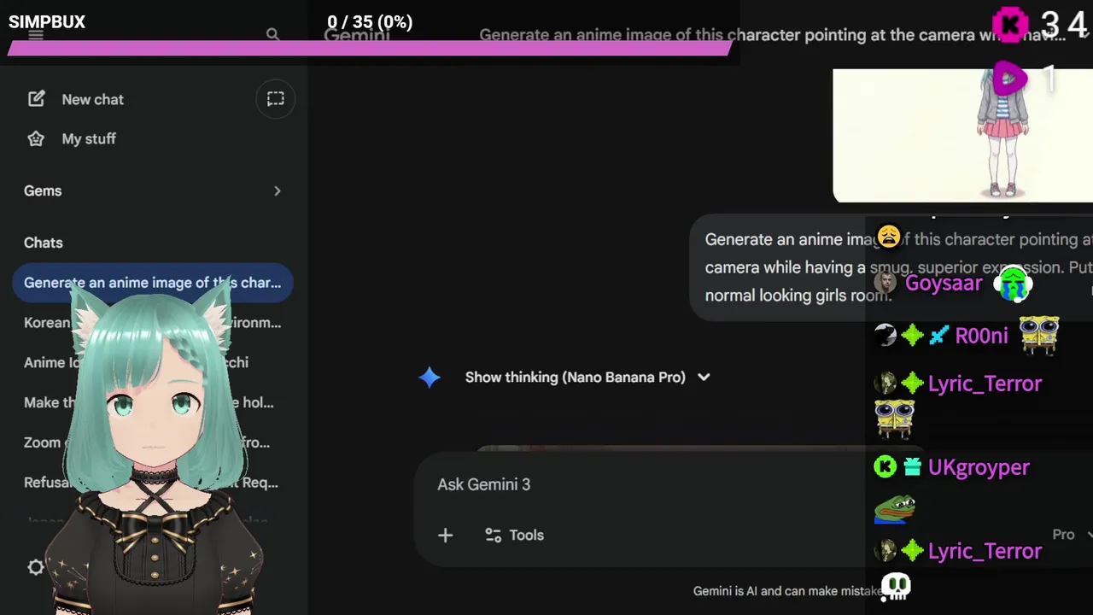The image size is (1093, 615).
Task: Click the weary face emoji in chat
Action: tap(888, 236)
